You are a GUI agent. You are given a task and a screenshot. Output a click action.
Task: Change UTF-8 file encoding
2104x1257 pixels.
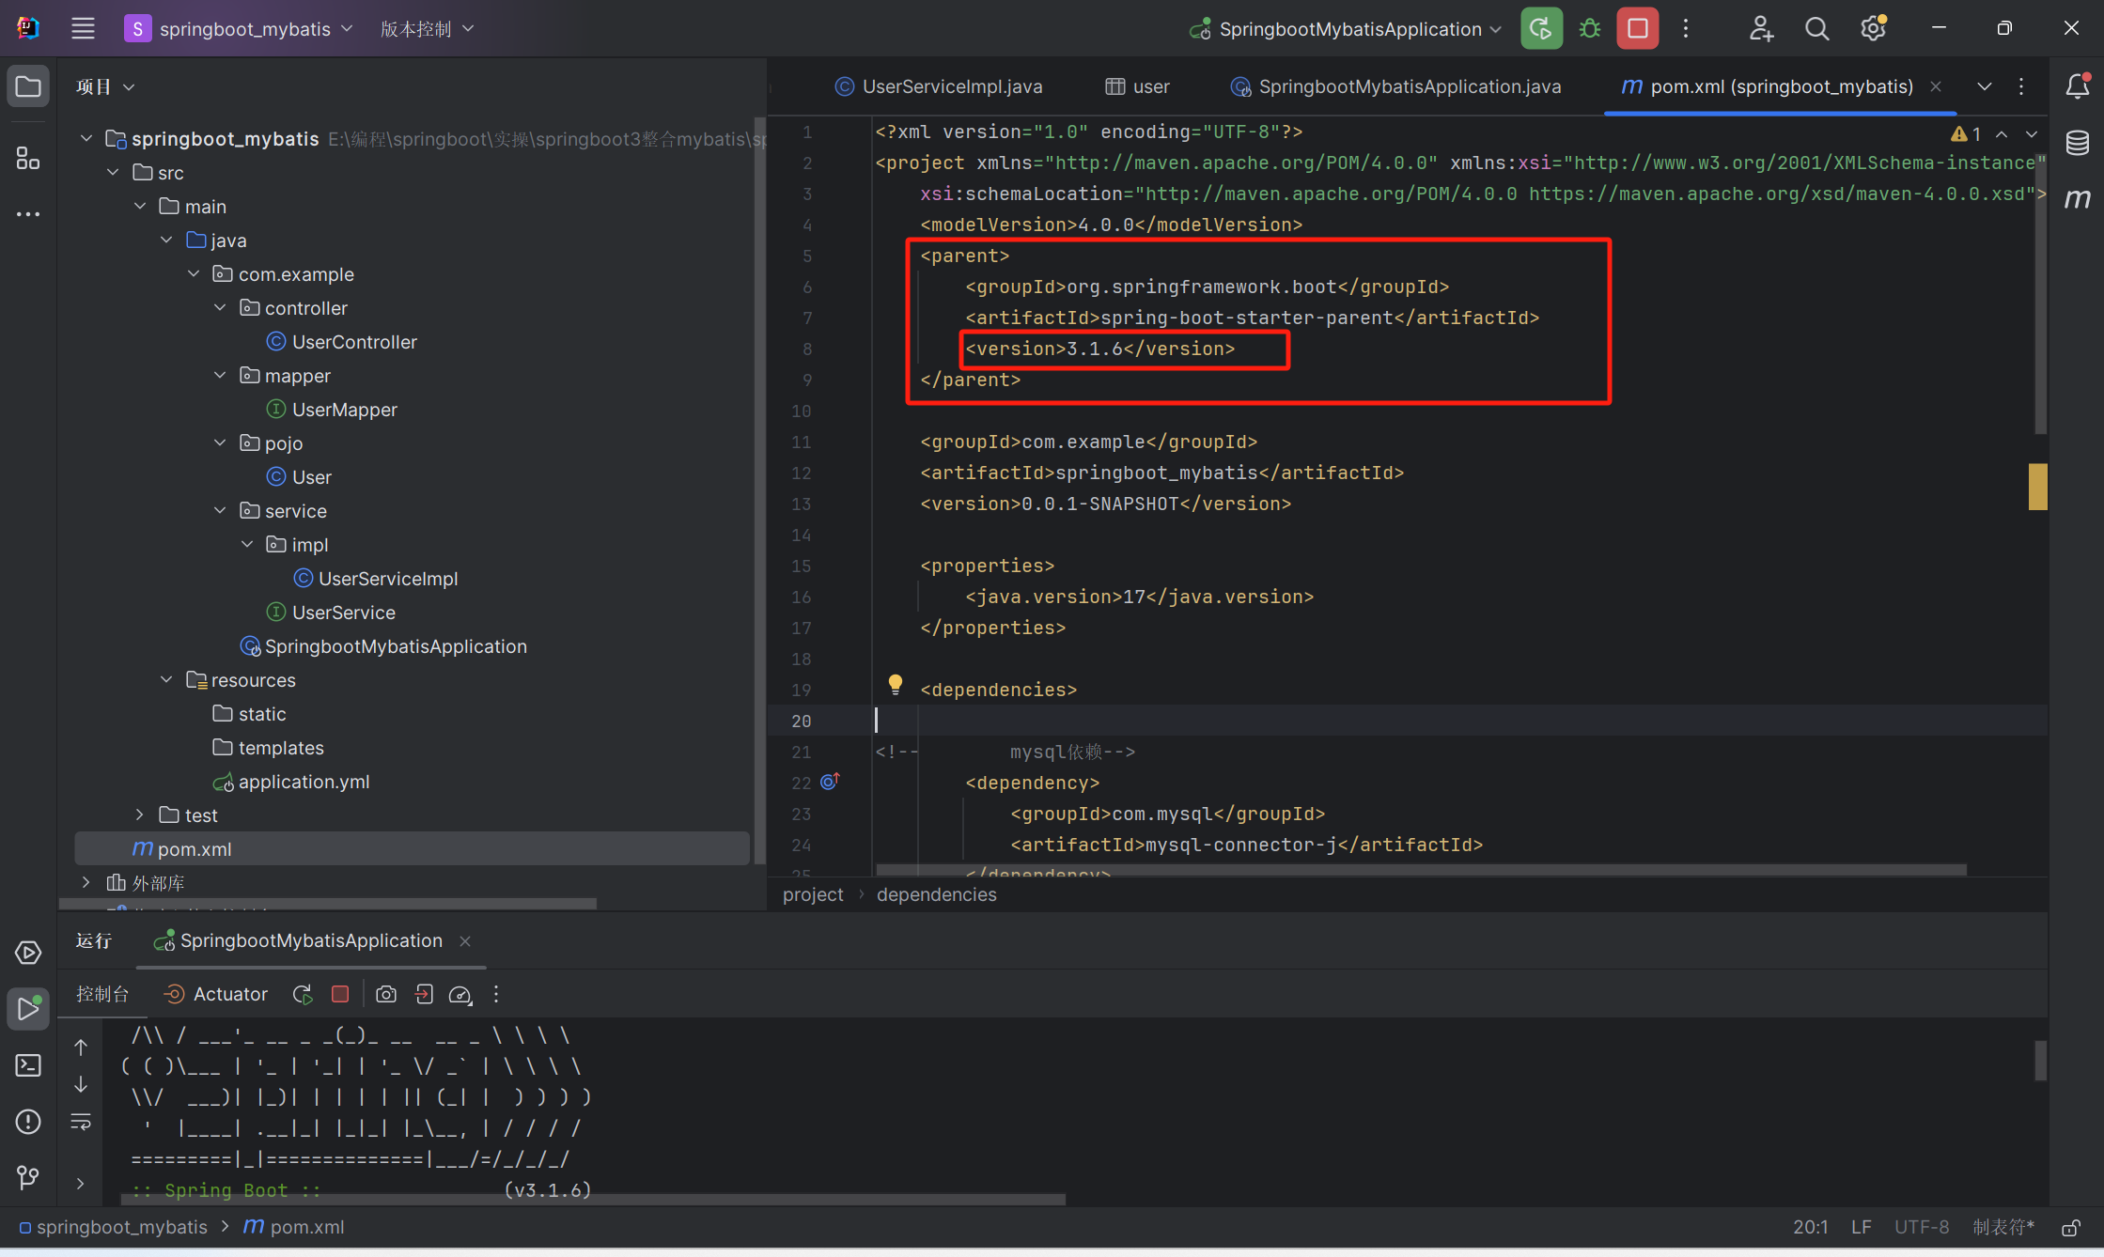[1922, 1227]
